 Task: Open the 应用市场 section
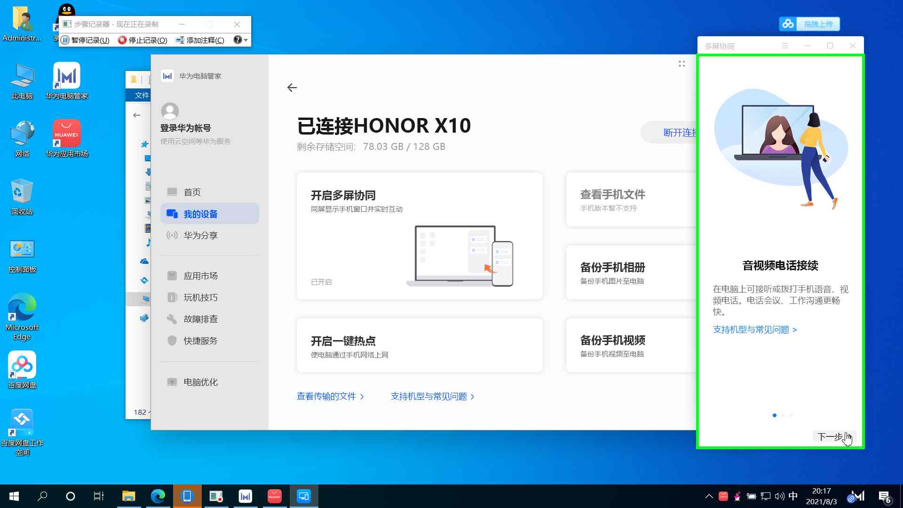click(201, 276)
